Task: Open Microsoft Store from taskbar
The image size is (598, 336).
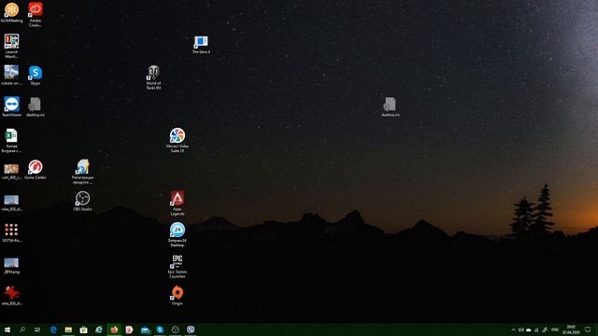Action: [83, 329]
